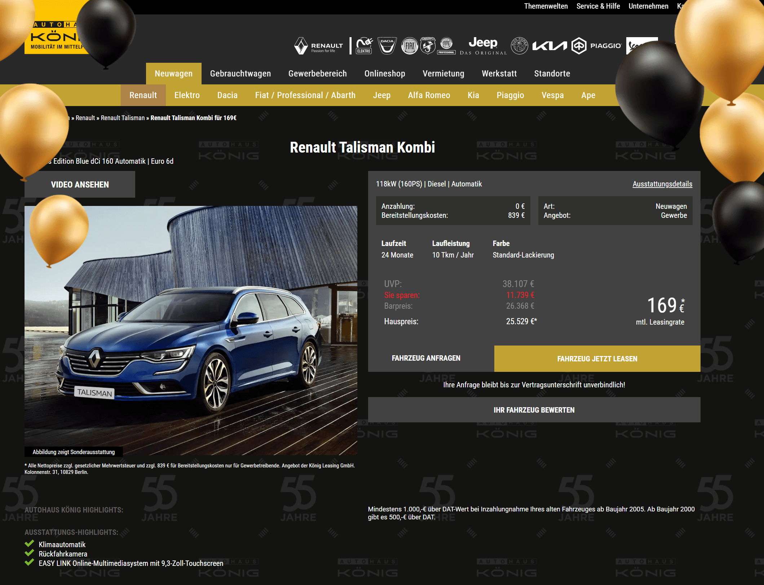Open Dacia in brand submenu
The width and height of the screenshot is (764, 585).
pos(228,95)
